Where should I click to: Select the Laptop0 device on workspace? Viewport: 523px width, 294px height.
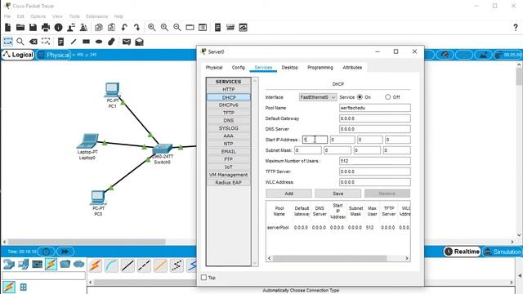pos(87,141)
